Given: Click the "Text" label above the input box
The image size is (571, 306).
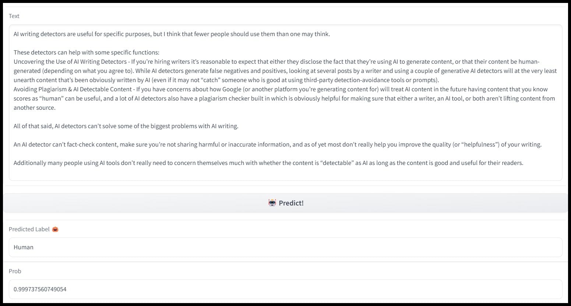Looking at the screenshot, I should (x=14, y=16).
